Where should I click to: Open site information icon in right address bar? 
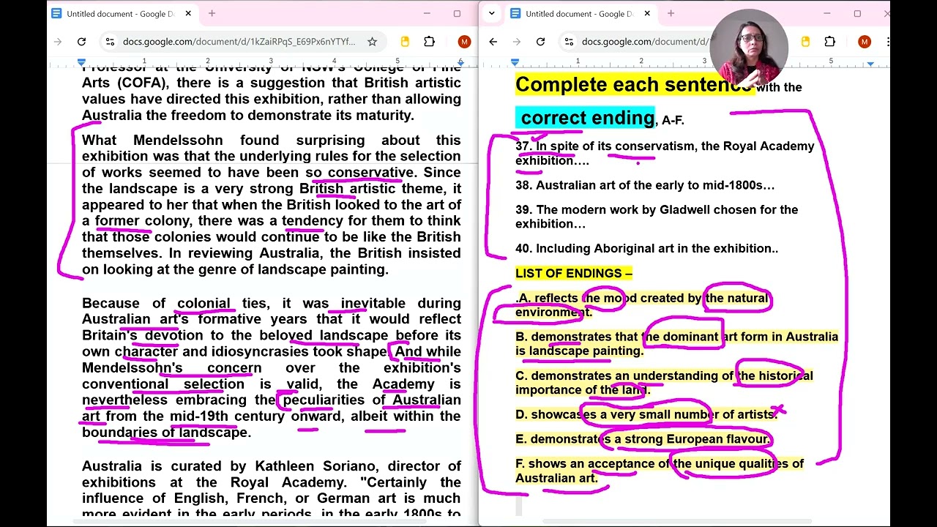click(569, 42)
